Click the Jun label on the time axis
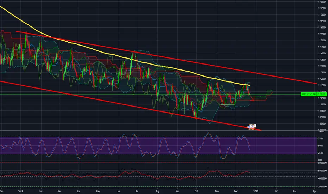 pyautogui.click(x=119, y=191)
